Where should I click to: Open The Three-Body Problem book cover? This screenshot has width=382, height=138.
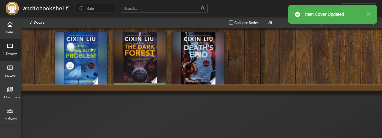click(x=81, y=58)
